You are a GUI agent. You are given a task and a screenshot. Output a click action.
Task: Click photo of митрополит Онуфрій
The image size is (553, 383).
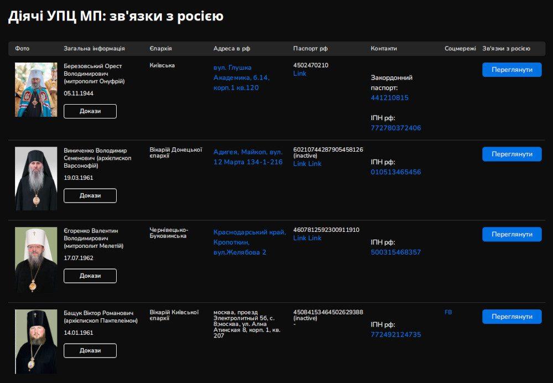click(x=36, y=90)
